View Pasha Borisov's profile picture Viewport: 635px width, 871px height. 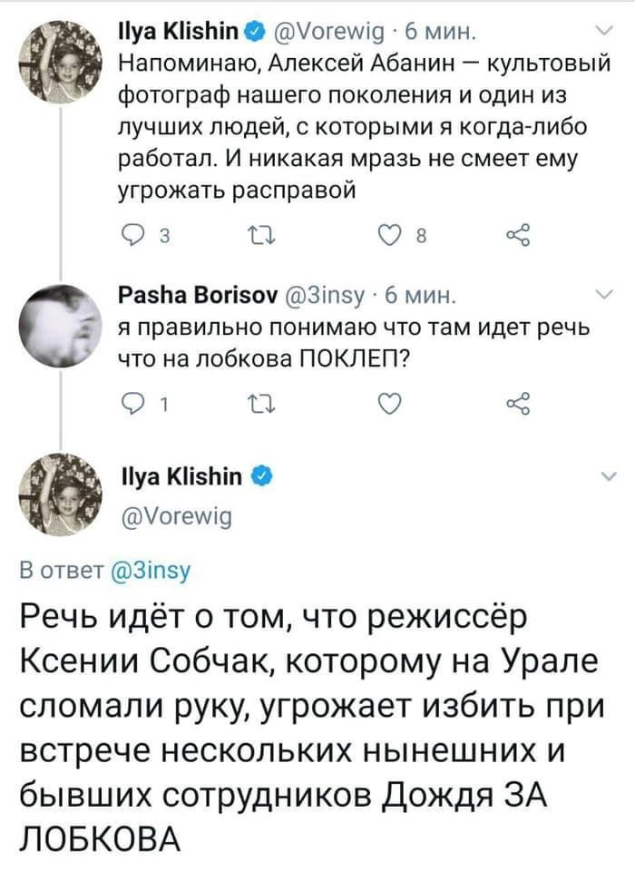(x=61, y=318)
